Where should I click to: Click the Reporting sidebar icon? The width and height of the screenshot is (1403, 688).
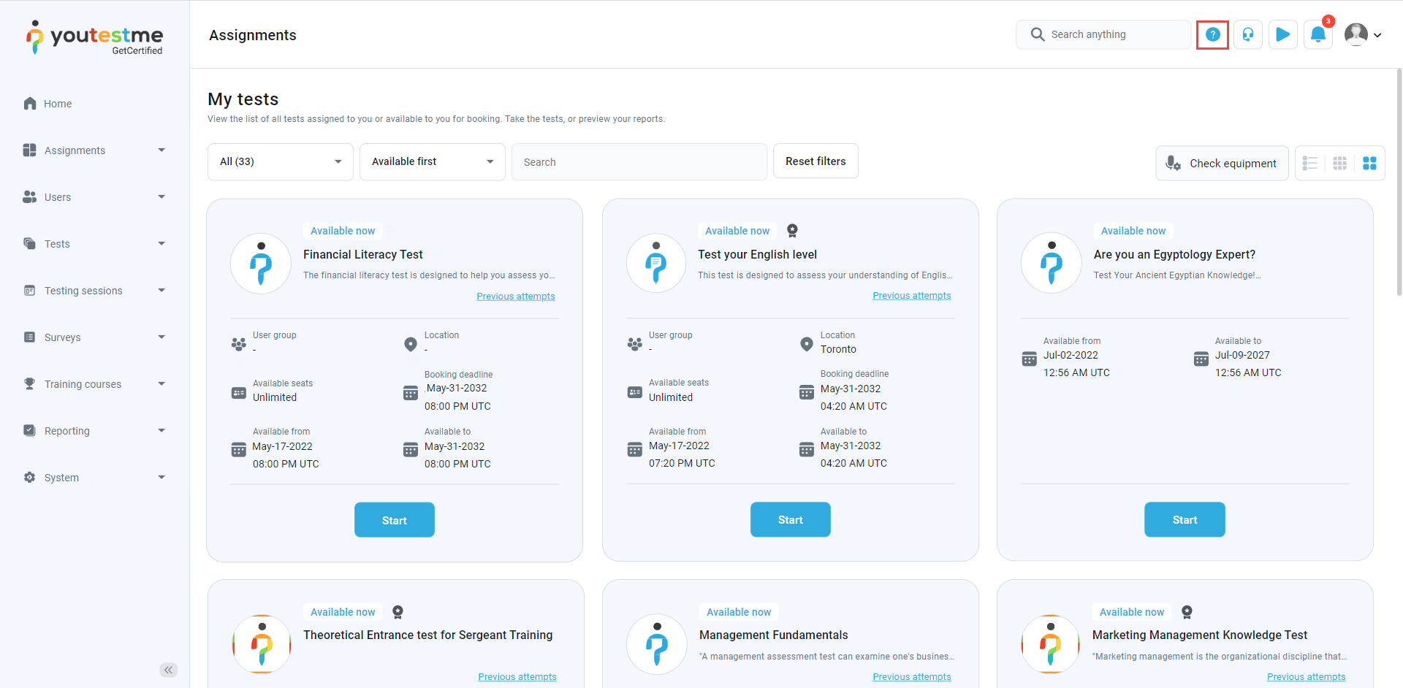point(30,430)
